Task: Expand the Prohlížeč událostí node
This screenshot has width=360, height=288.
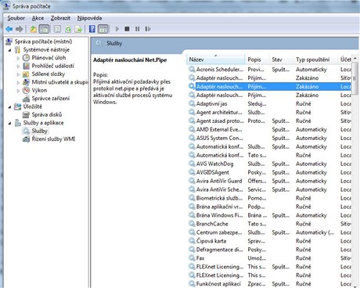Action: 18,67
